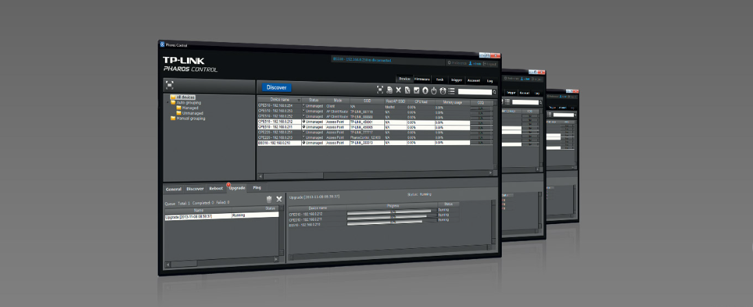Click the power icon in the device toolbar
Screen dimensions: 753x307
(434, 91)
